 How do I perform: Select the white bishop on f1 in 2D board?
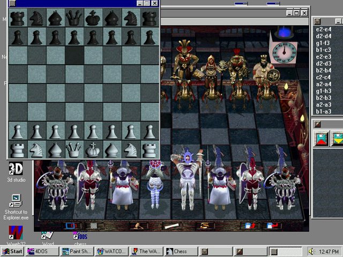[112, 150]
